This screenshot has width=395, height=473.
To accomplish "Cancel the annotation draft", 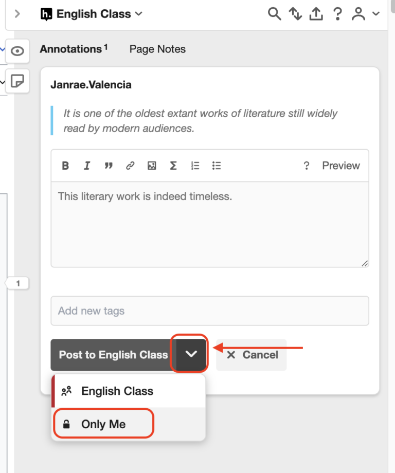I will pyautogui.click(x=252, y=354).
